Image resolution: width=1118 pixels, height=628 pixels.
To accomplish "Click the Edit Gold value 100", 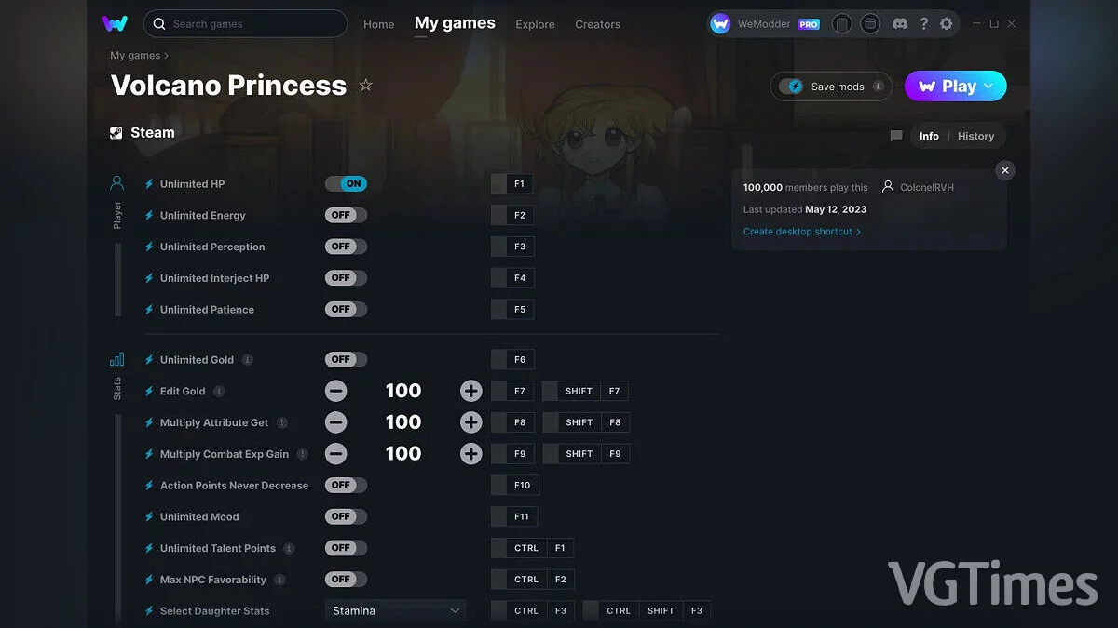I will [x=403, y=391].
